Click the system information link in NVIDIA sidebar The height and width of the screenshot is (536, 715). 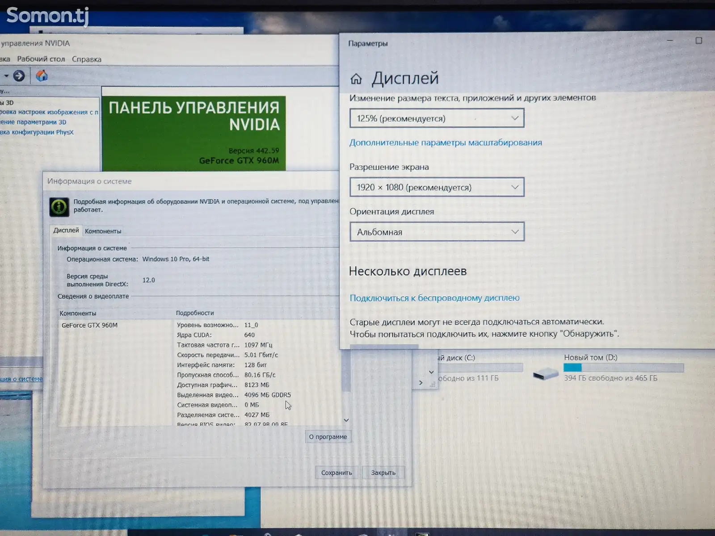(x=21, y=379)
